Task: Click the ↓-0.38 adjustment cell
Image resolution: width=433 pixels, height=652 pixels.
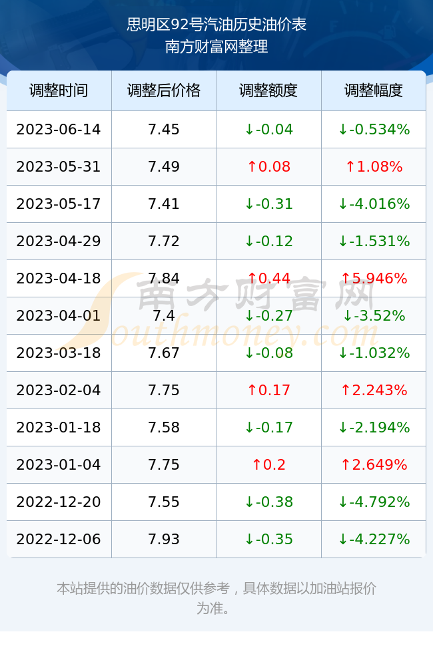Action: pos(268,502)
